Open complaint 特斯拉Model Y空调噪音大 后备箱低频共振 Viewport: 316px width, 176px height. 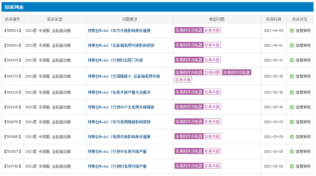pyautogui.click(x=124, y=76)
